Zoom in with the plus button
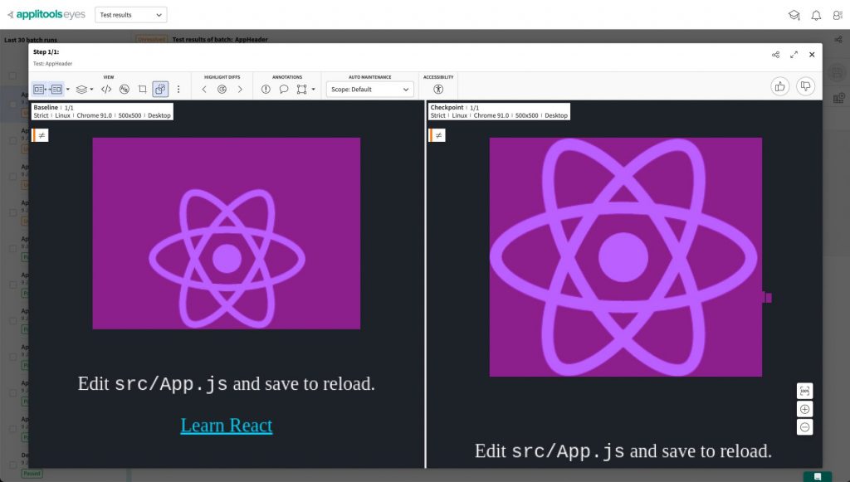 pyautogui.click(x=804, y=409)
